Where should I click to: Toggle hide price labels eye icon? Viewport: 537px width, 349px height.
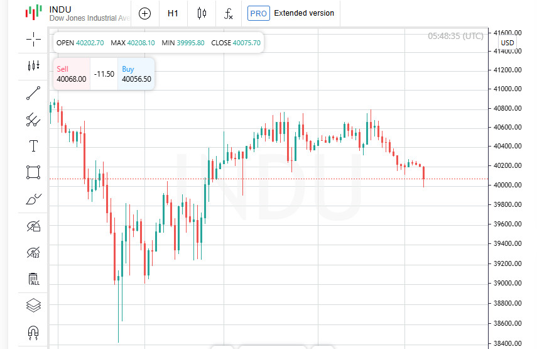33,252
